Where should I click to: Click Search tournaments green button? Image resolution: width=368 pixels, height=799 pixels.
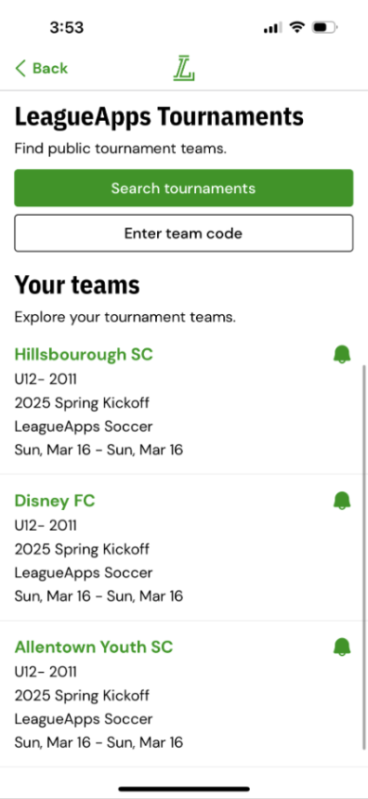(x=183, y=188)
